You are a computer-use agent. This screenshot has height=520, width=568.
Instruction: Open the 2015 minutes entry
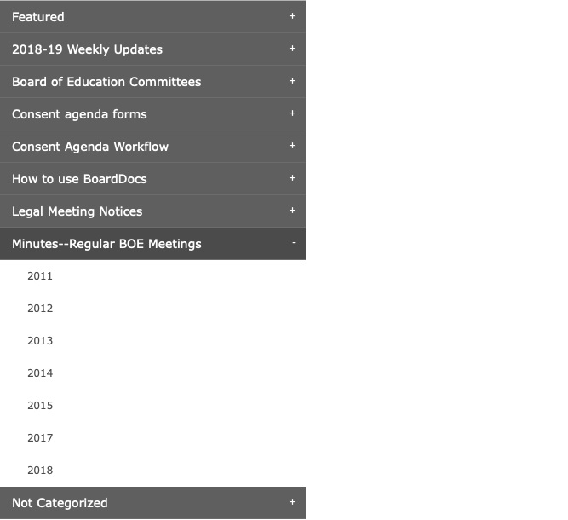point(40,406)
